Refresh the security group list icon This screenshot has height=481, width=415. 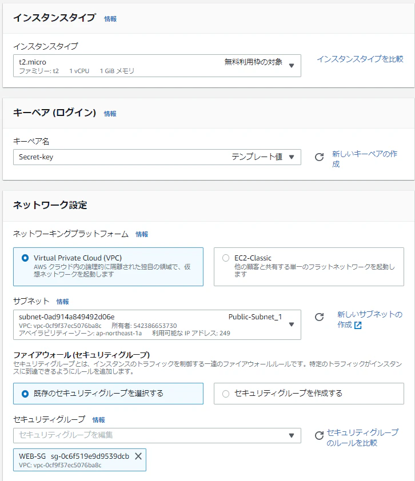click(x=319, y=435)
